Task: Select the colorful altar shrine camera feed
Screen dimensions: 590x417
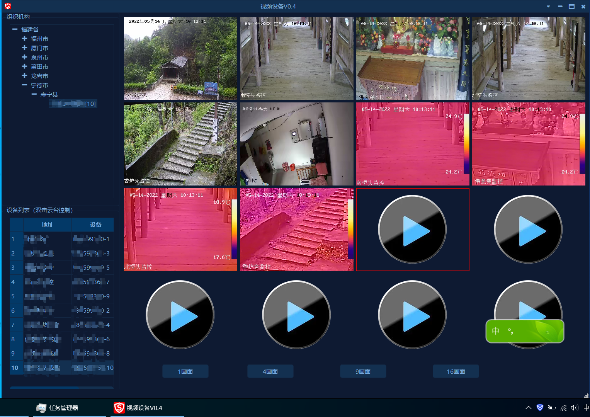Action: click(413, 58)
